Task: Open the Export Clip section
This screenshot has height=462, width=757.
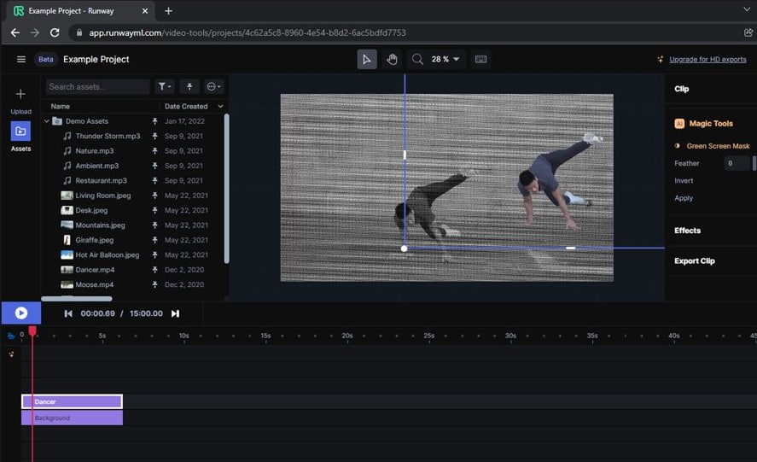Action: click(x=694, y=261)
